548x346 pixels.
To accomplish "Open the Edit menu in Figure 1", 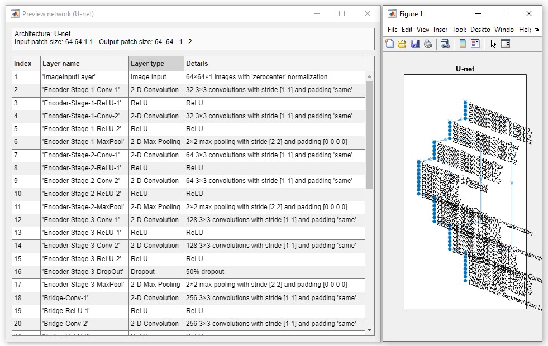I will (x=407, y=30).
